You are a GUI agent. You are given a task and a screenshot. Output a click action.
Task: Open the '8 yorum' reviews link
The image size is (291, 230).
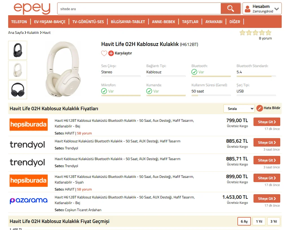tap(265, 38)
